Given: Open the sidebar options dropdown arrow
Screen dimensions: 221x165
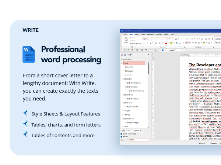Looking at the screenshot, I should click(148, 55).
